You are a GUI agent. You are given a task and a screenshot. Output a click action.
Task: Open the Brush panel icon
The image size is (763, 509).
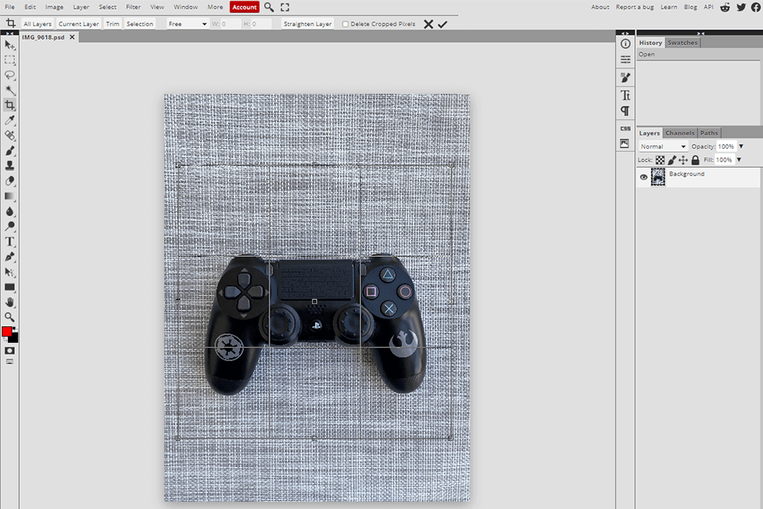(x=626, y=78)
